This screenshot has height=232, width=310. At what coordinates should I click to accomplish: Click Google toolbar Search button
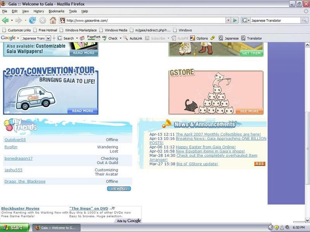(x=66, y=38)
